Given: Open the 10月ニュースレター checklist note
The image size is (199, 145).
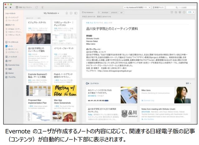Looking at the screenshot, I should coord(64,32).
